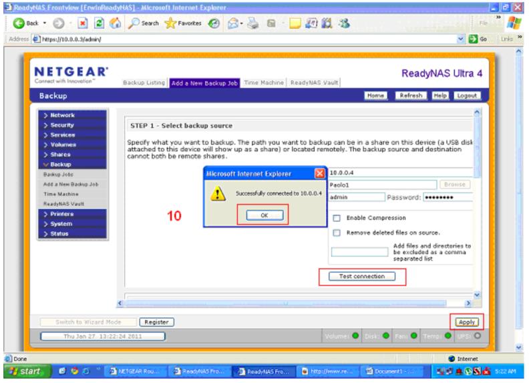This screenshot has width=529, height=383.
Task: Click the IE Stop toolbar icon
Action: pos(83,23)
